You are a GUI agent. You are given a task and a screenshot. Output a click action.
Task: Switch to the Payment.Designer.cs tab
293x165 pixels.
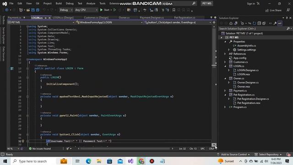(152, 17)
